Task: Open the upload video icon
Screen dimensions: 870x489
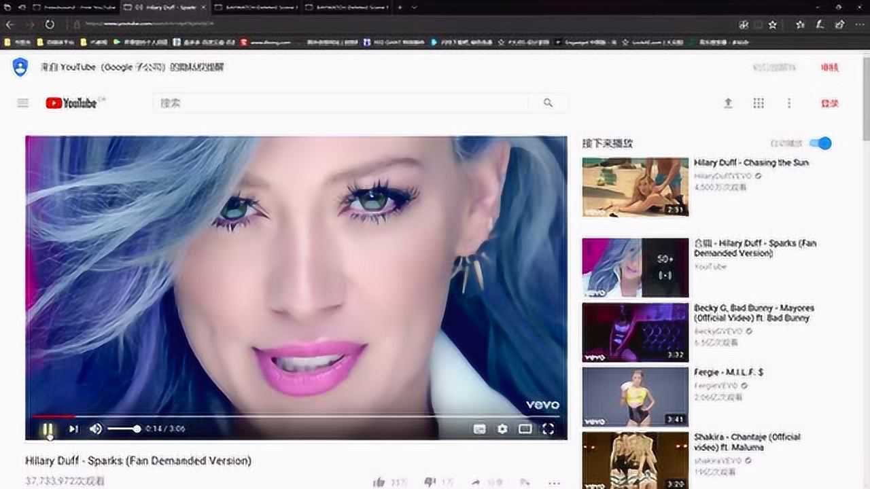Action: pyautogui.click(x=728, y=103)
